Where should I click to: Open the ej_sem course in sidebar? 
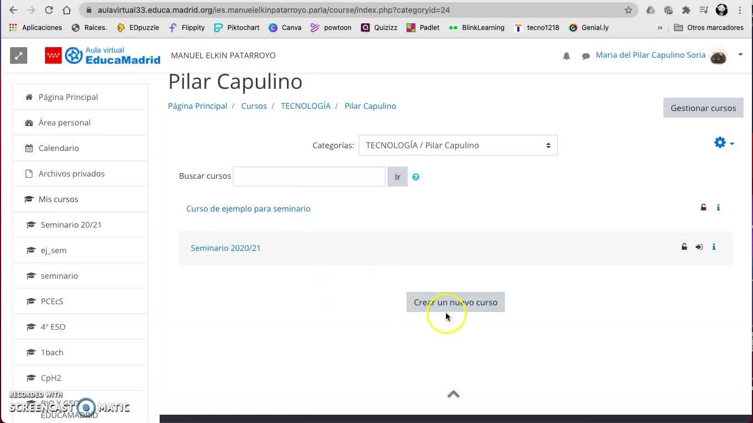(x=81, y=250)
